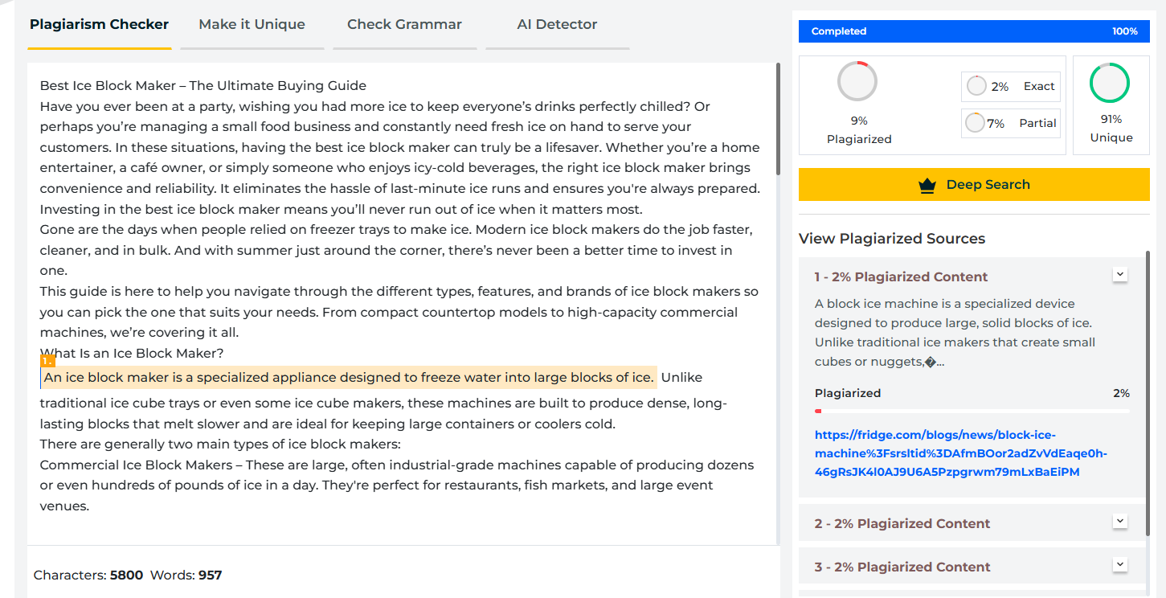Viewport: 1166px width, 598px height.
Task: Click the Completed 100% progress bar
Action: point(974,31)
